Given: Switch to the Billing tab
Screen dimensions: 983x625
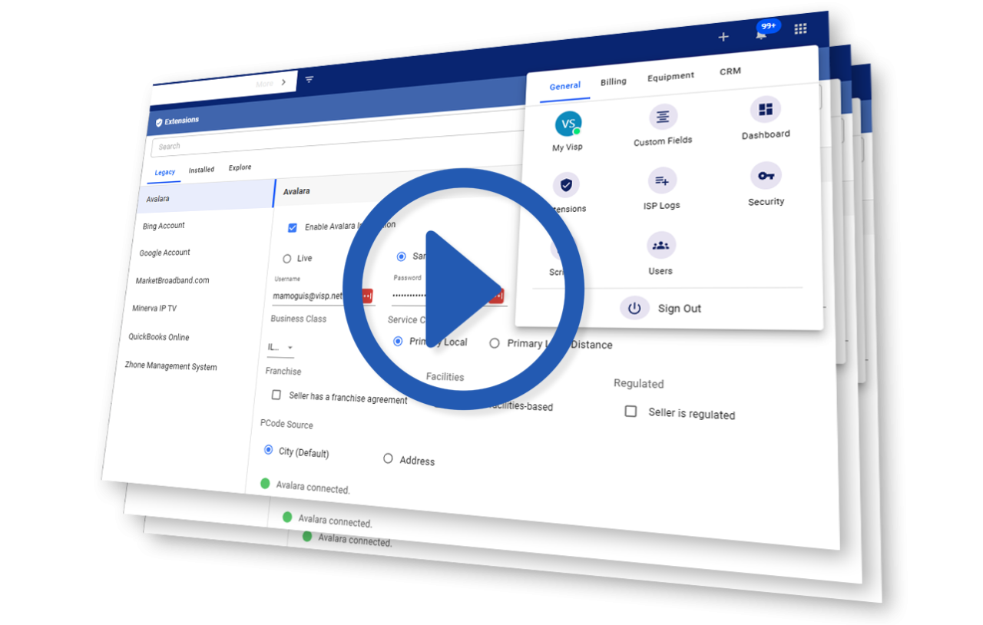Looking at the screenshot, I should pos(612,81).
